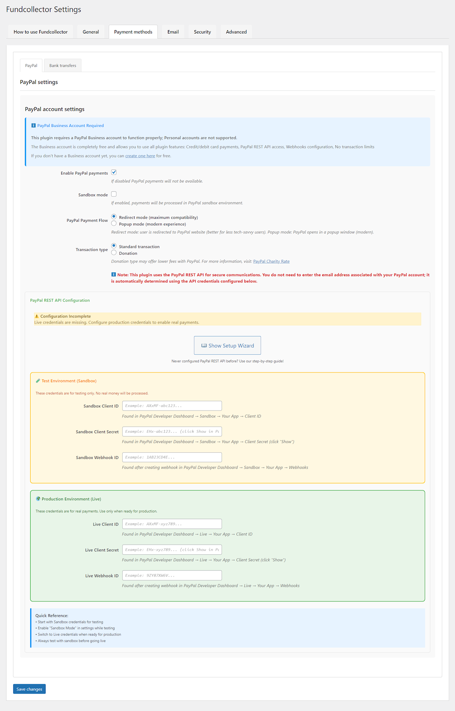The height and width of the screenshot is (711, 455).
Task: Click 'Always test with sandbox before going live' line
Action: 71,641
